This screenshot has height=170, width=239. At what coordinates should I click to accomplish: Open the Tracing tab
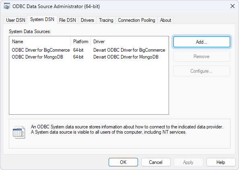point(106,20)
